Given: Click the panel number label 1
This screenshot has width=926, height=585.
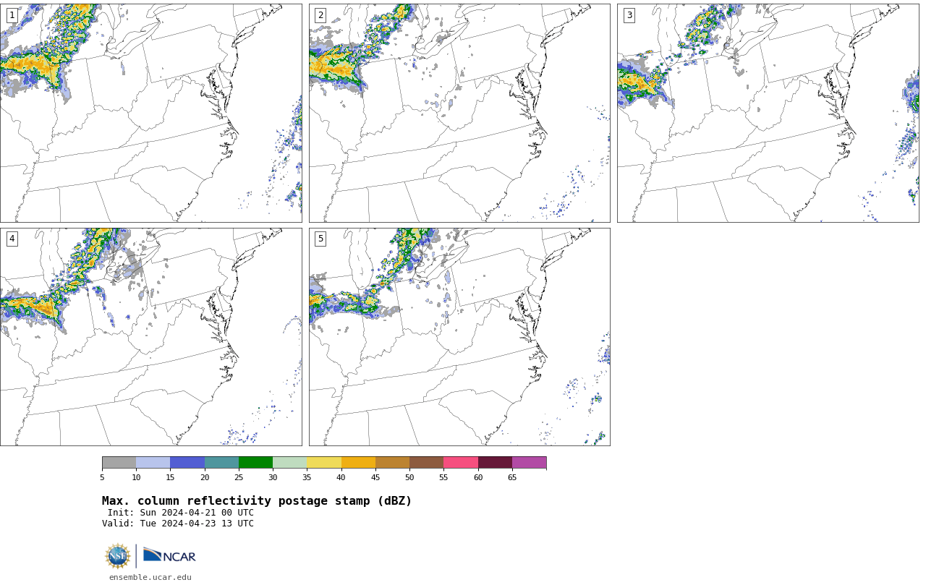Looking at the screenshot, I should (x=12, y=15).
